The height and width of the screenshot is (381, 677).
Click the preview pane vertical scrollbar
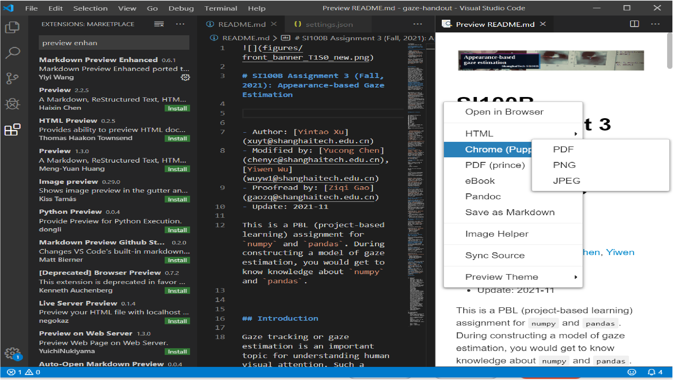click(x=669, y=51)
